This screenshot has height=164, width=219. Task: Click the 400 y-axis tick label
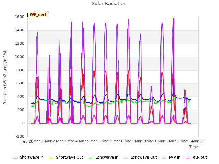(21, 96)
